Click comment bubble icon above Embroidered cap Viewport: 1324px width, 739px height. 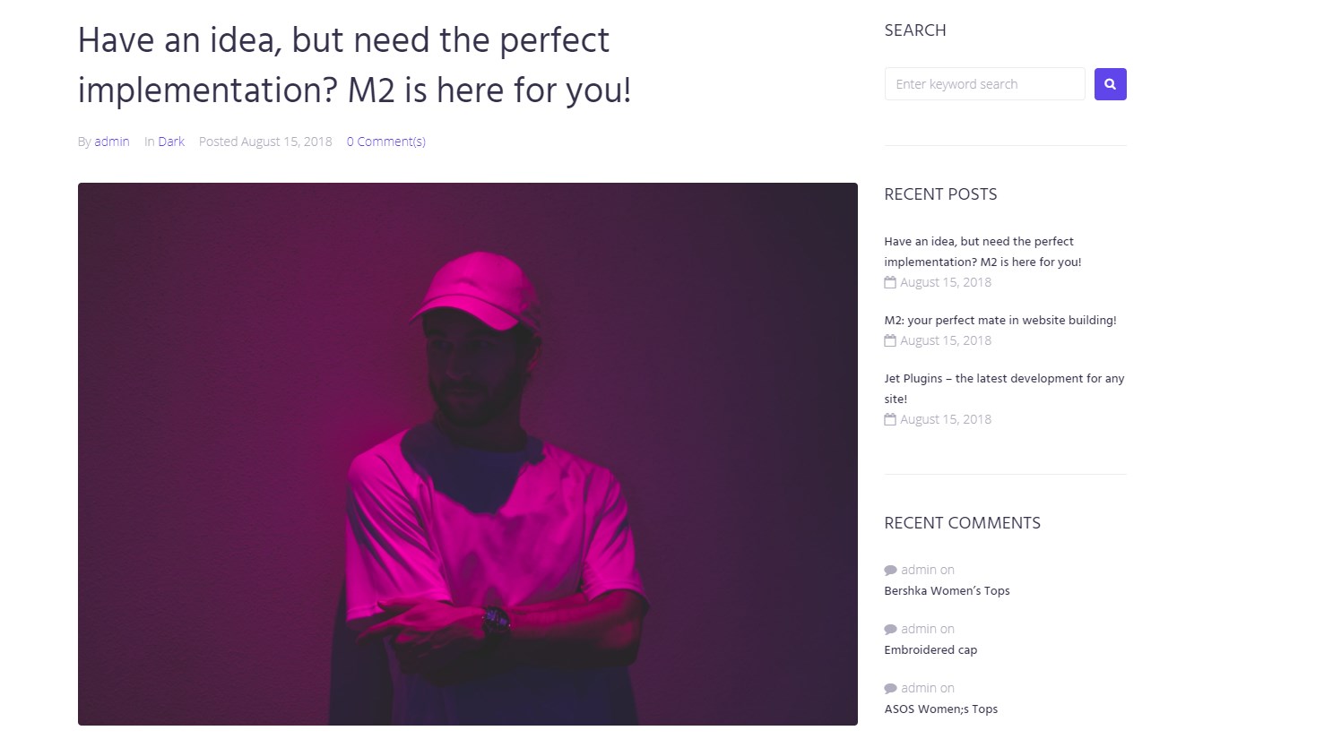890,629
